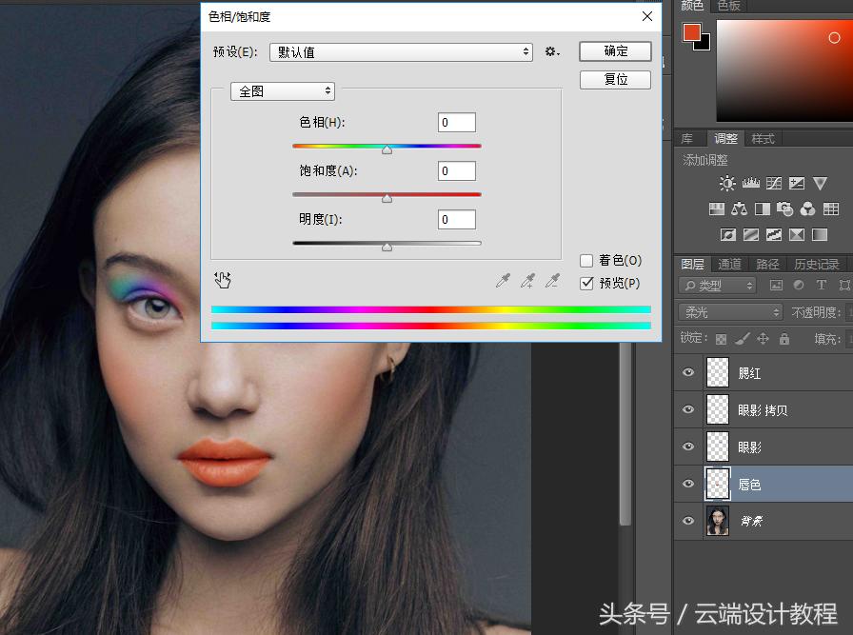Hide the 背景 layer
The image size is (853, 635).
click(x=688, y=521)
